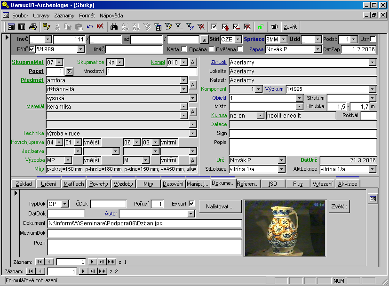389x286 pixels.
Task: Switch to the Základ tab
Action: (24, 184)
